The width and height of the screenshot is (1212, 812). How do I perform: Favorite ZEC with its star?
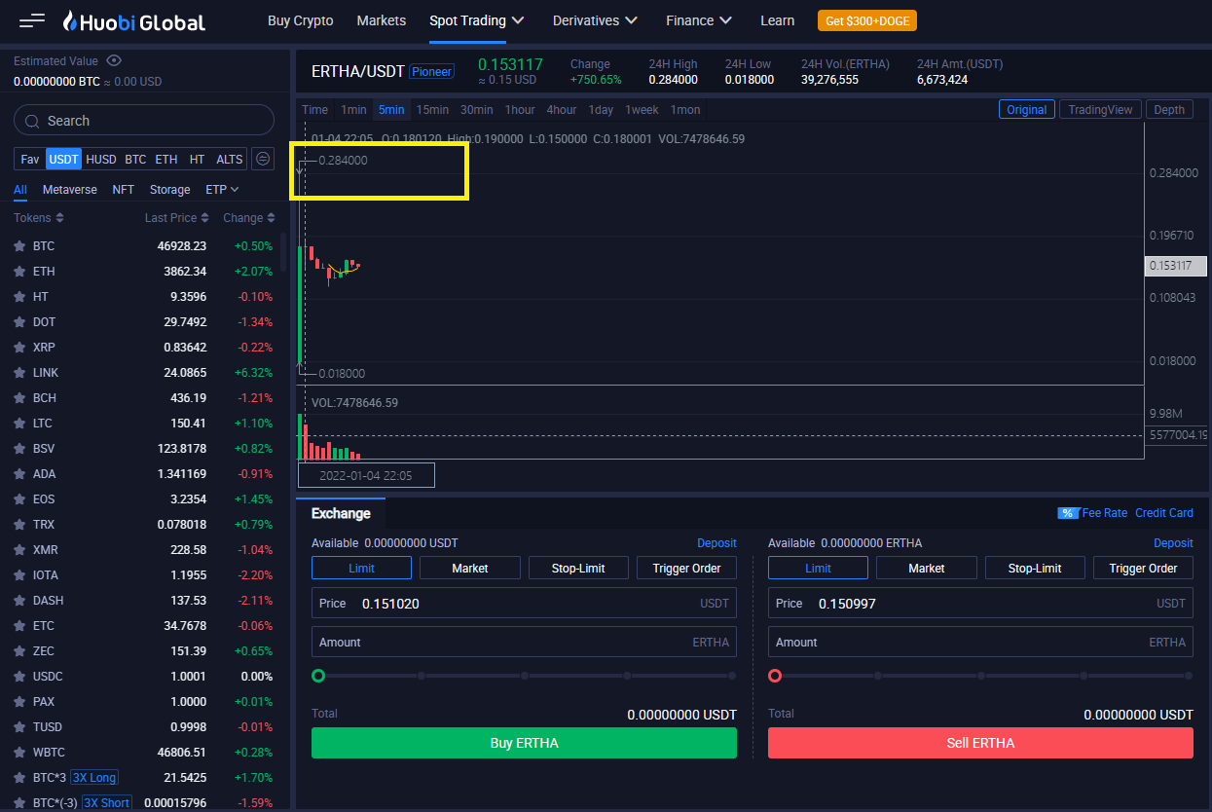[x=19, y=651]
